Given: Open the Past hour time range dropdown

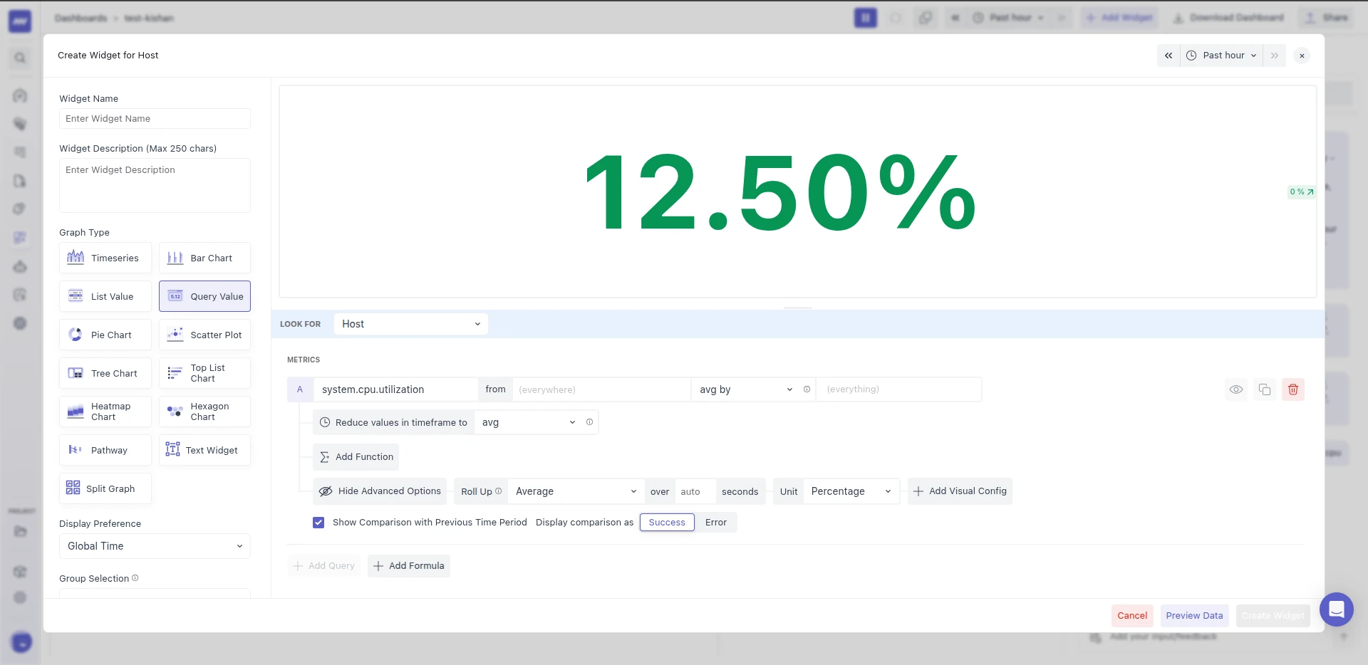Looking at the screenshot, I should pos(1221,56).
